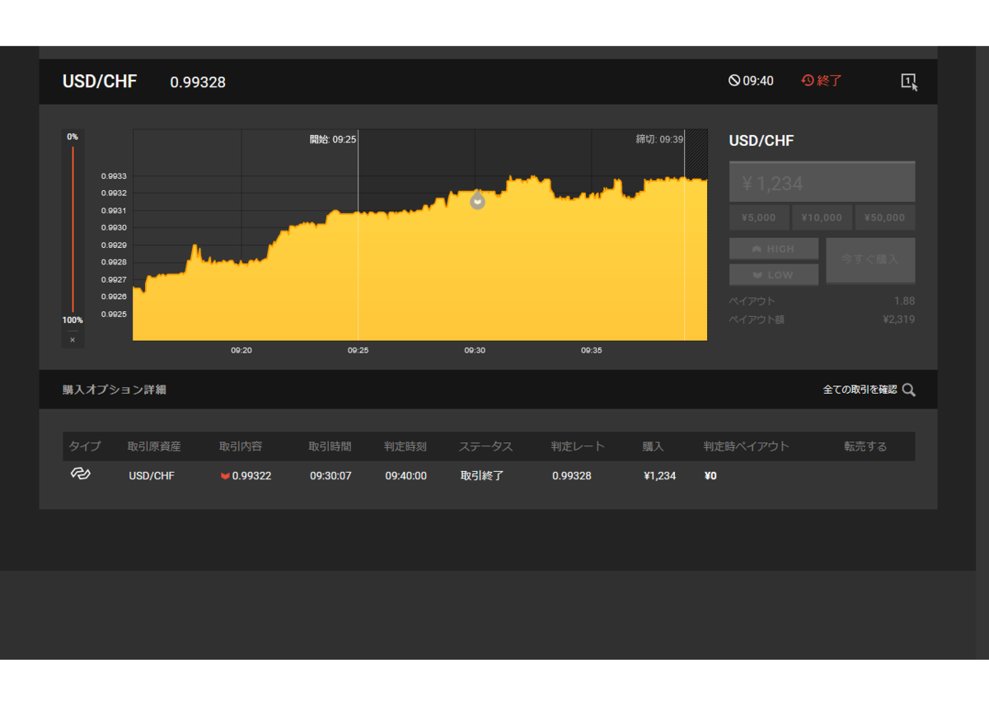Image resolution: width=989 pixels, height=705 pixels.
Task: Select the LOW option button
Action: pyautogui.click(x=774, y=274)
